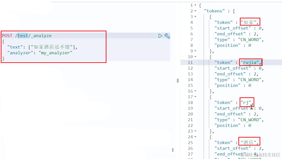Fold the object starting at line 24

(195, 137)
